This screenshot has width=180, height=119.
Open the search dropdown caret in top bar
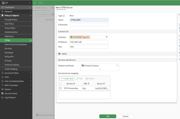pos(42,3)
